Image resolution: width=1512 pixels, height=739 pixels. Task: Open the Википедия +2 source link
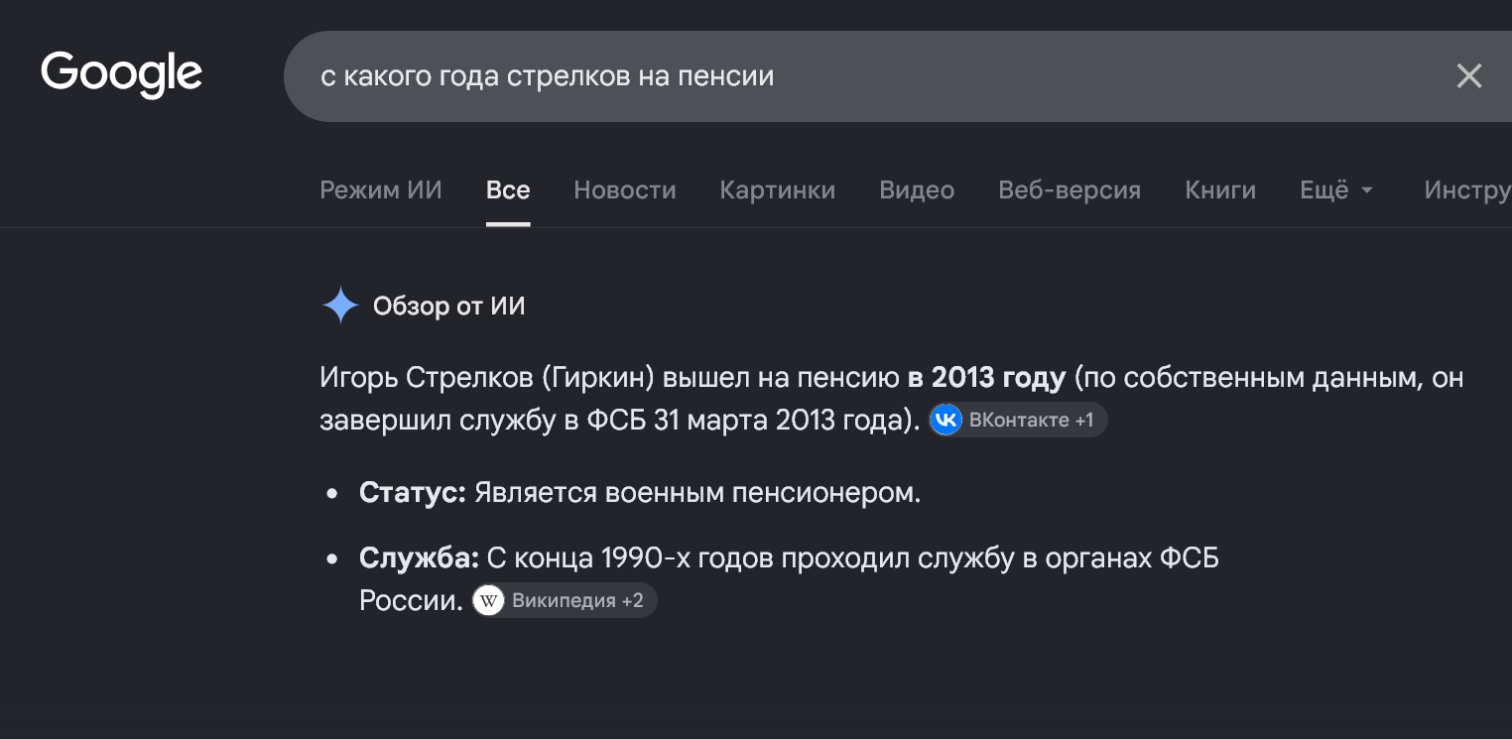(x=564, y=600)
